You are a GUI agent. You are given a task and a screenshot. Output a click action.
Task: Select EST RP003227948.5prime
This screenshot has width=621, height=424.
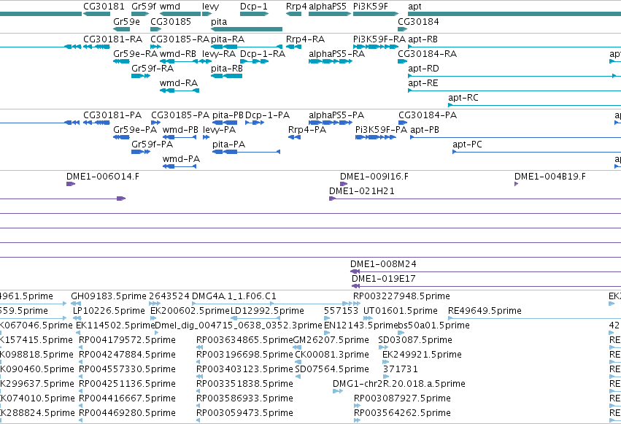[401, 296]
